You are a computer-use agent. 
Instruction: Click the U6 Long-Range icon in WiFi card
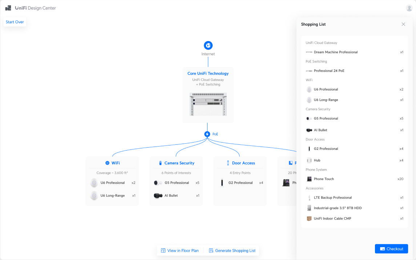click(94, 196)
